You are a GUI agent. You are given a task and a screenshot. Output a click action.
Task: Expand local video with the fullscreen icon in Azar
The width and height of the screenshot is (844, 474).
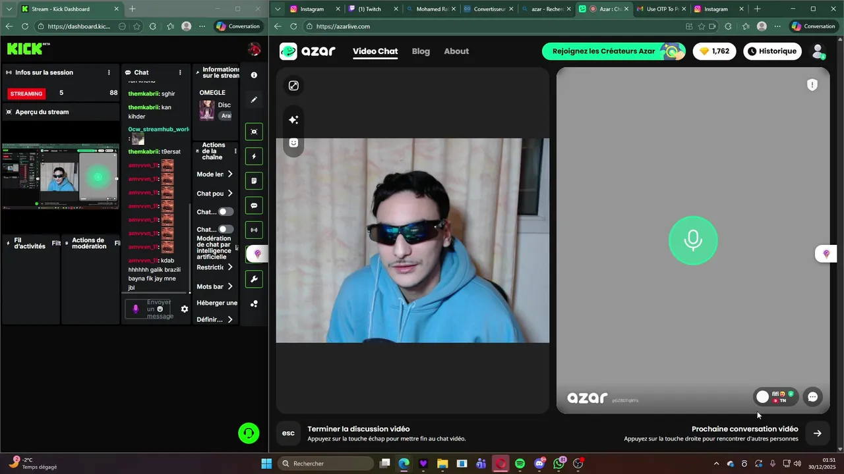293,86
